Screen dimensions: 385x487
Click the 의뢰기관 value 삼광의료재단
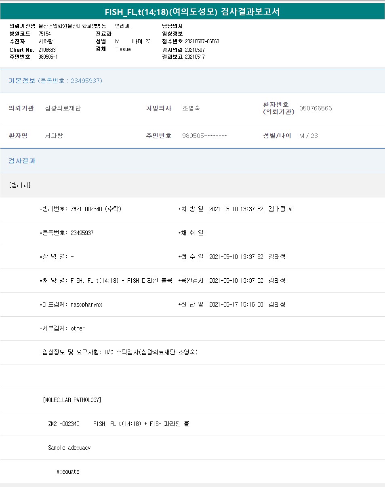63,108
